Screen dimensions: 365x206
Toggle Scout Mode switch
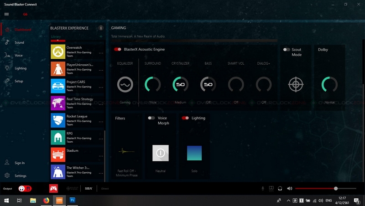point(287,50)
